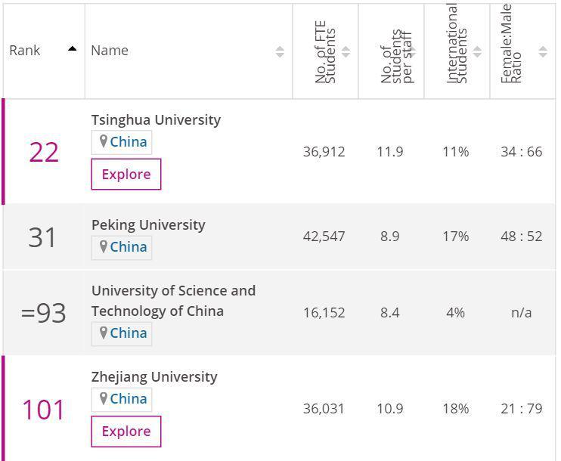This screenshot has width=561, height=461.
Task: Click the China link under Zhejiang University
Action: pyautogui.click(x=129, y=399)
